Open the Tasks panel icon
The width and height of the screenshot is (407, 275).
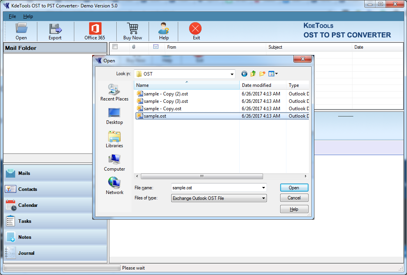[x=11, y=221]
